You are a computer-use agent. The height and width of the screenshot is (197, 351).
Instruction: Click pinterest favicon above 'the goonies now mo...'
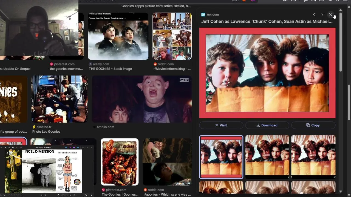click(x=52, y=64)
